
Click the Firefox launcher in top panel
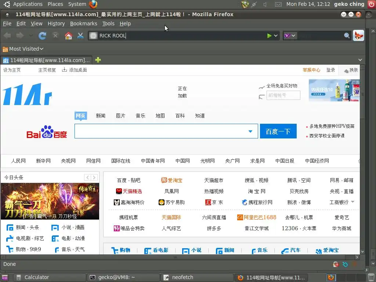(93, 4)
